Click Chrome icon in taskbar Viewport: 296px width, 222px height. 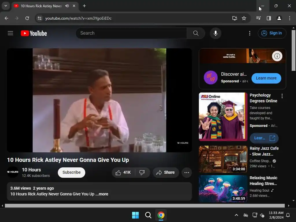point(161,215)
